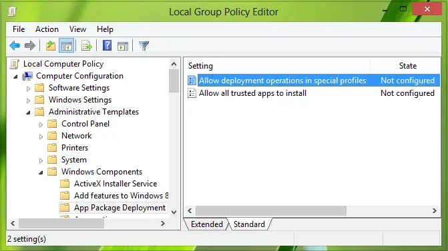Toggle the Show/Hide Console Tree icon
448x251 pixels.
pos(66,45)
